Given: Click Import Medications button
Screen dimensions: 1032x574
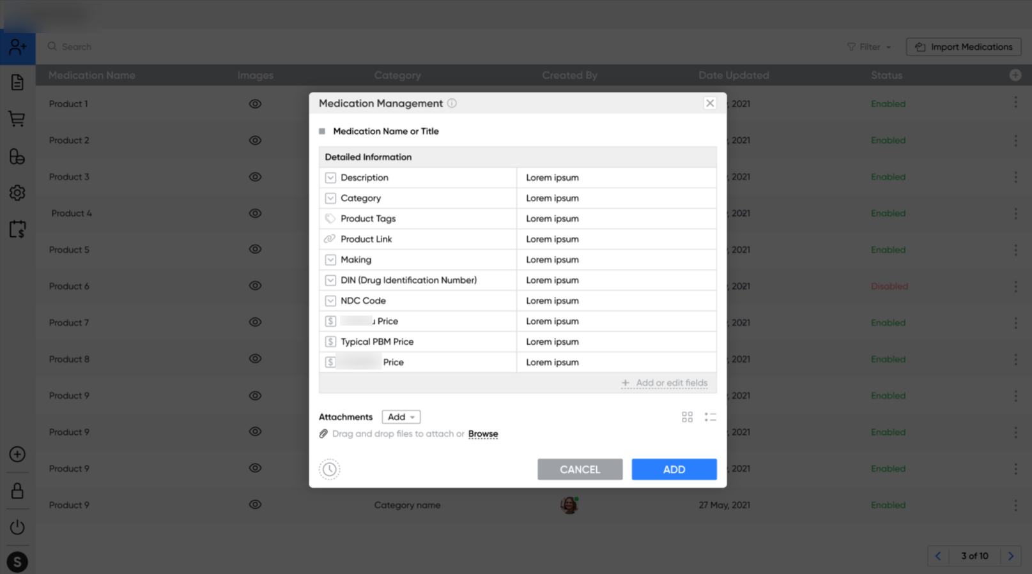Looking at the screenshot, I should (964, 47).
